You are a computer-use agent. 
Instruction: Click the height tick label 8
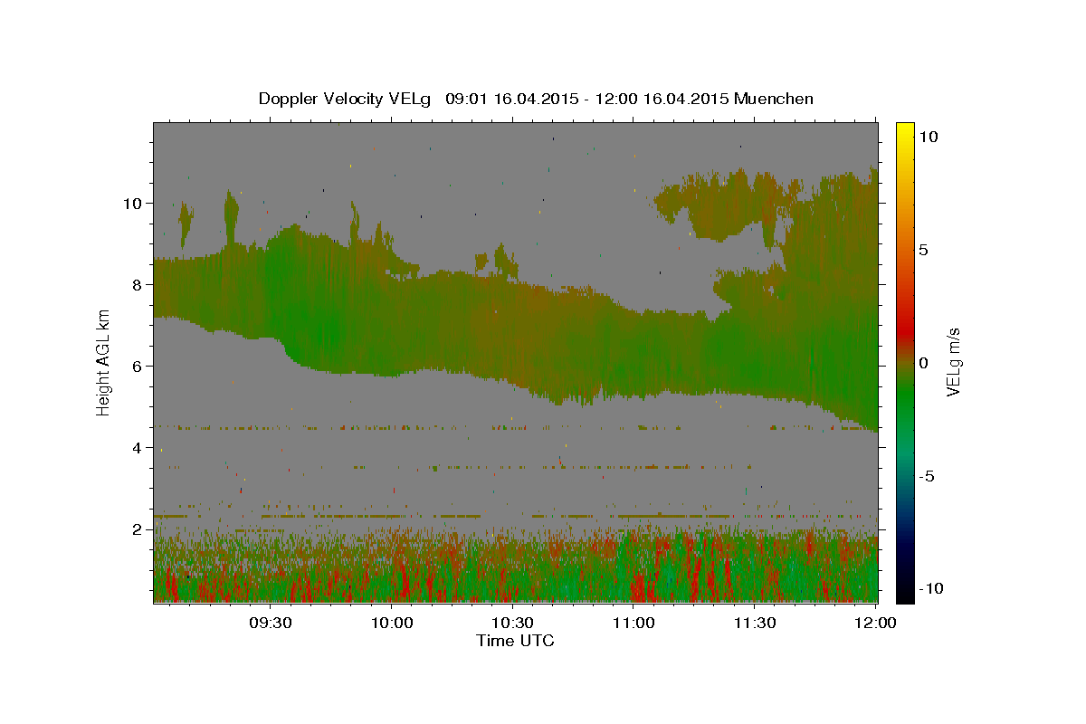[136, 284]
